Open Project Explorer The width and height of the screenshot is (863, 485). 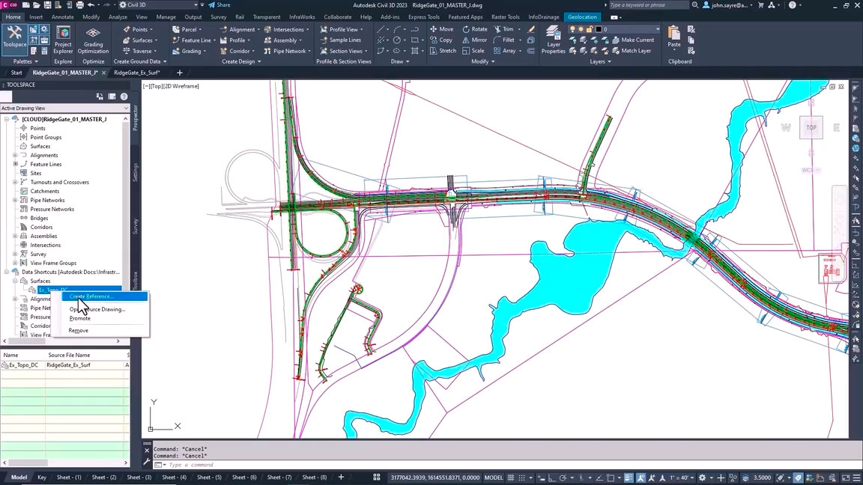(x=63, y=40)
